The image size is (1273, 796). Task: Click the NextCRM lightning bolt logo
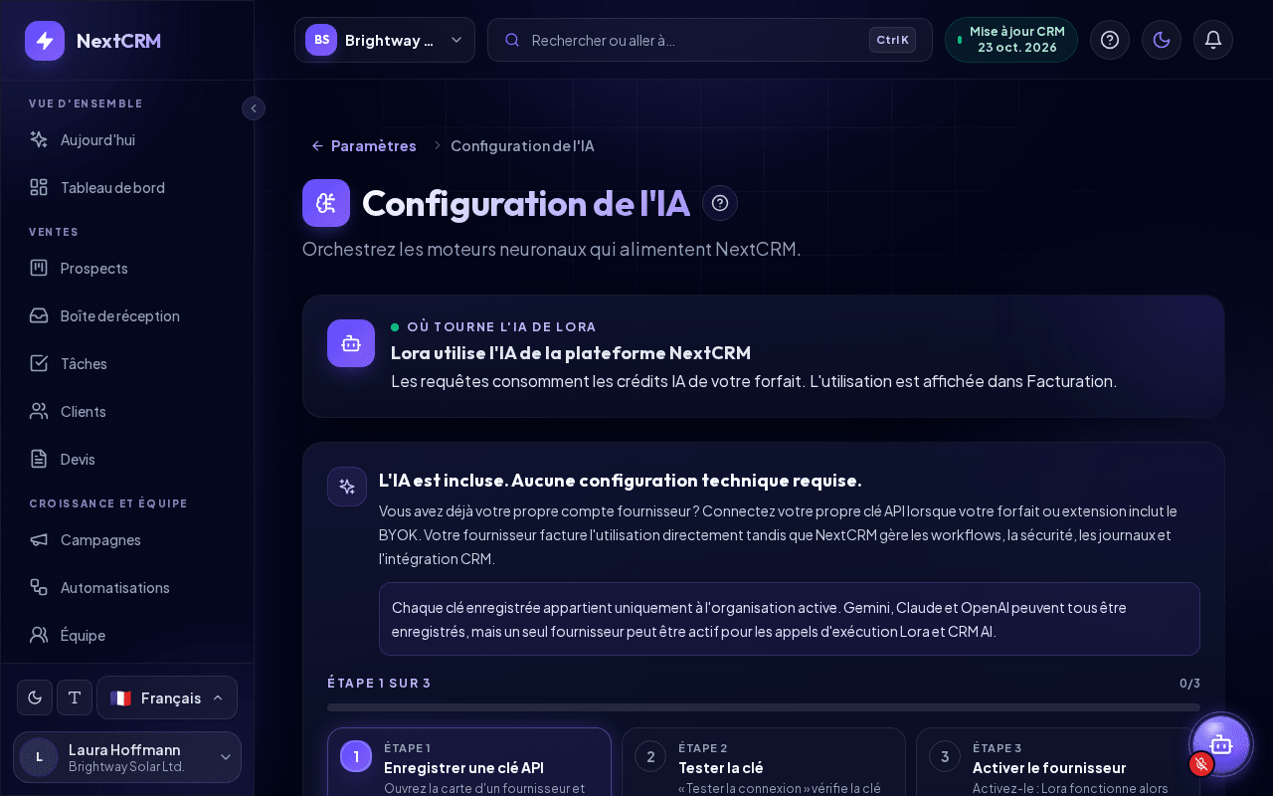(x=45, y=41)
